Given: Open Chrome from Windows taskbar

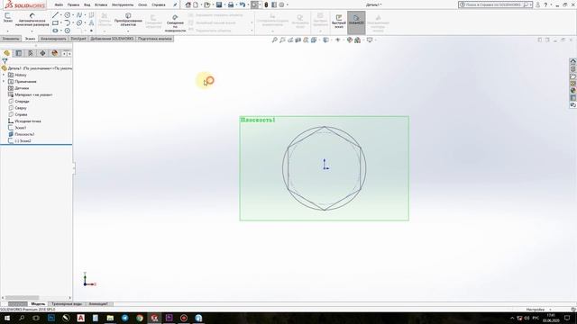Looking at the screenshot, I should click(x=140, y=318).
